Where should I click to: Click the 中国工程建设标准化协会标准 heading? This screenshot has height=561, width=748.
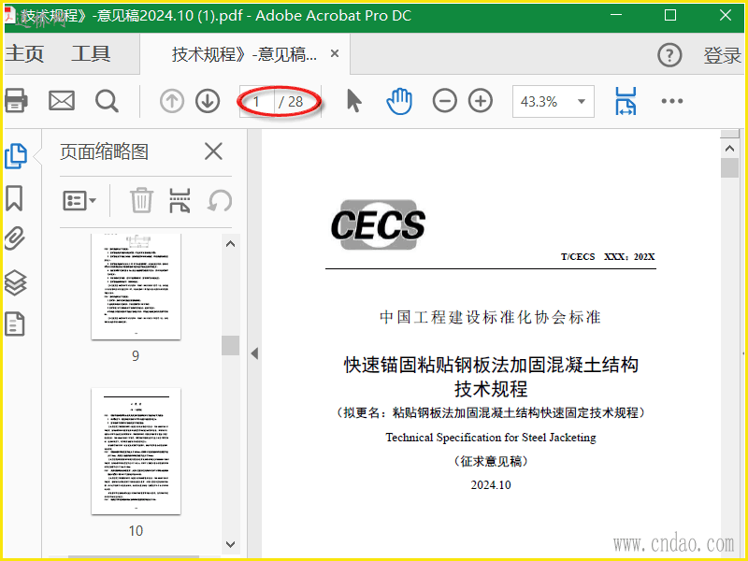click(490, 317)
